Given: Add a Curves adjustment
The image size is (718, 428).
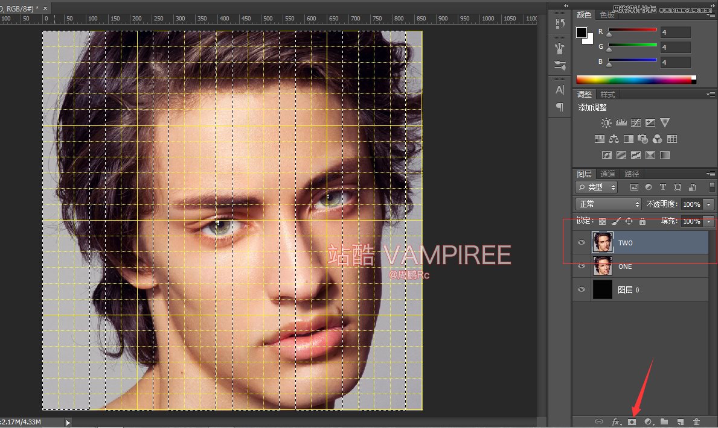Looking at the screenshot, I should [x=636, y=122].
